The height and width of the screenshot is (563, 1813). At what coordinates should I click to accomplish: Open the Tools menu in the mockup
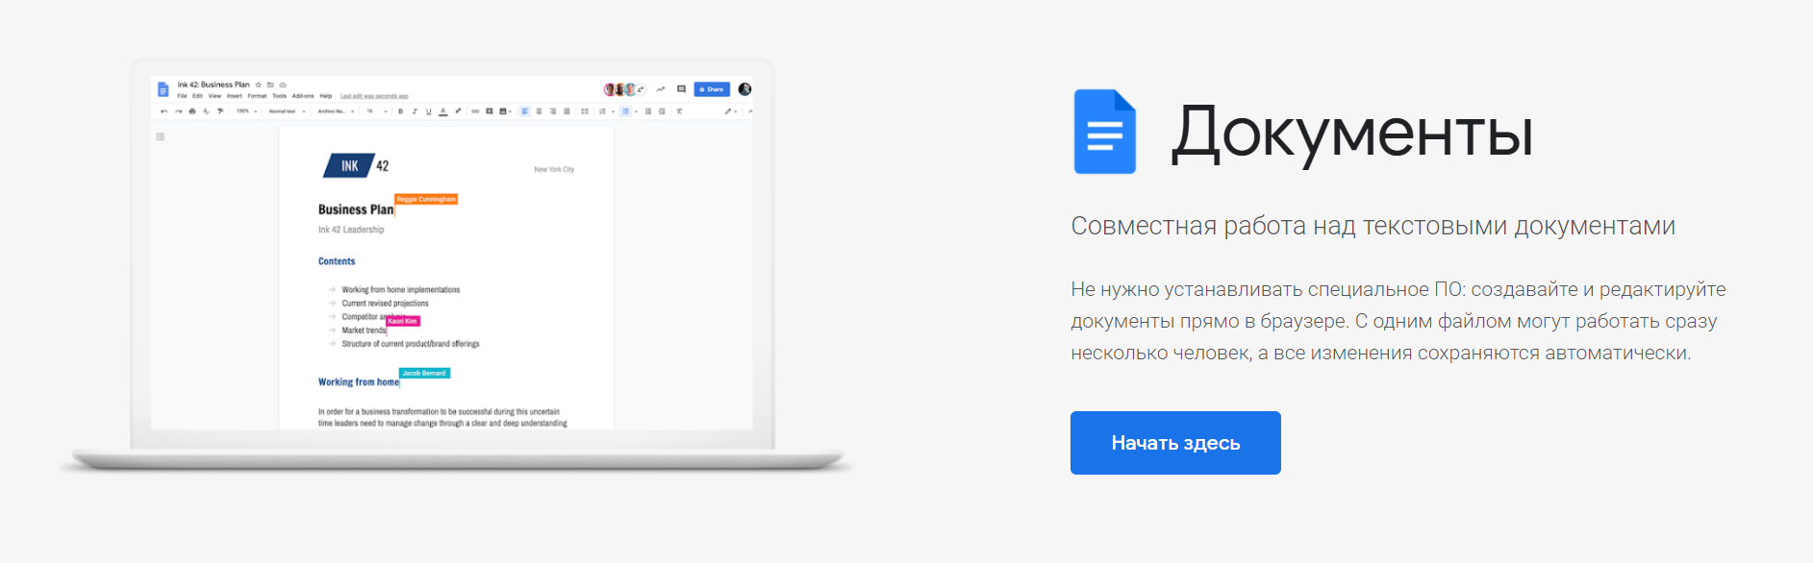[x=279, y=96]
